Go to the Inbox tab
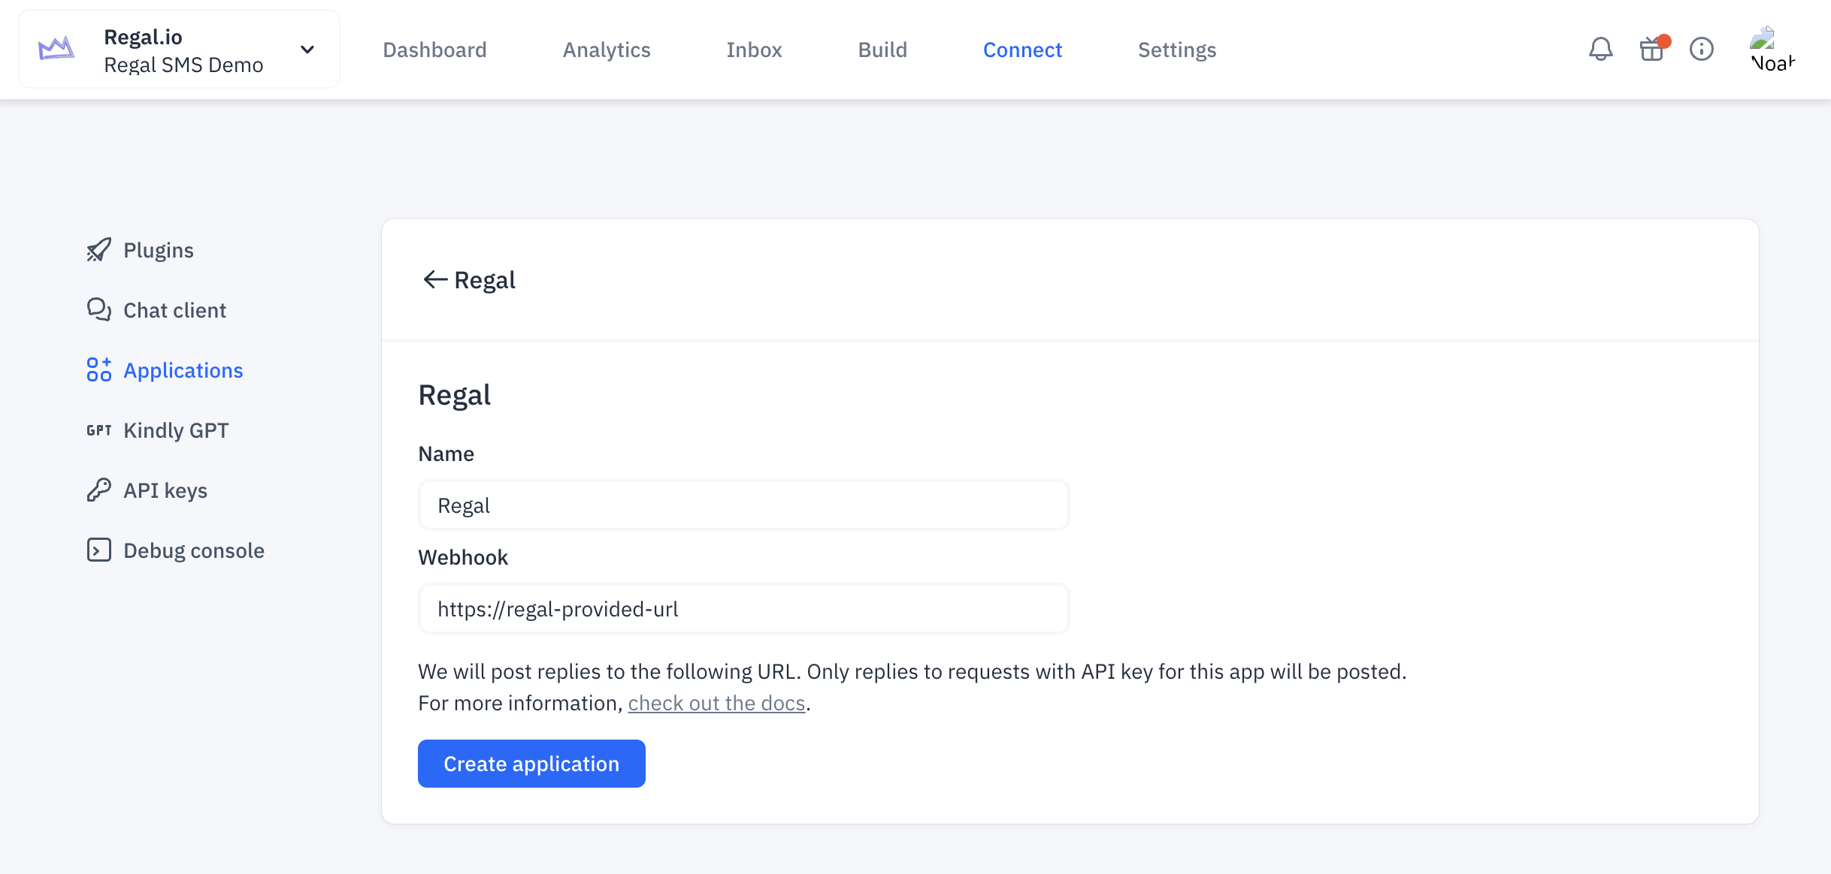Image resolution: width=1831 pixels, height=874 pixels. 754,50
